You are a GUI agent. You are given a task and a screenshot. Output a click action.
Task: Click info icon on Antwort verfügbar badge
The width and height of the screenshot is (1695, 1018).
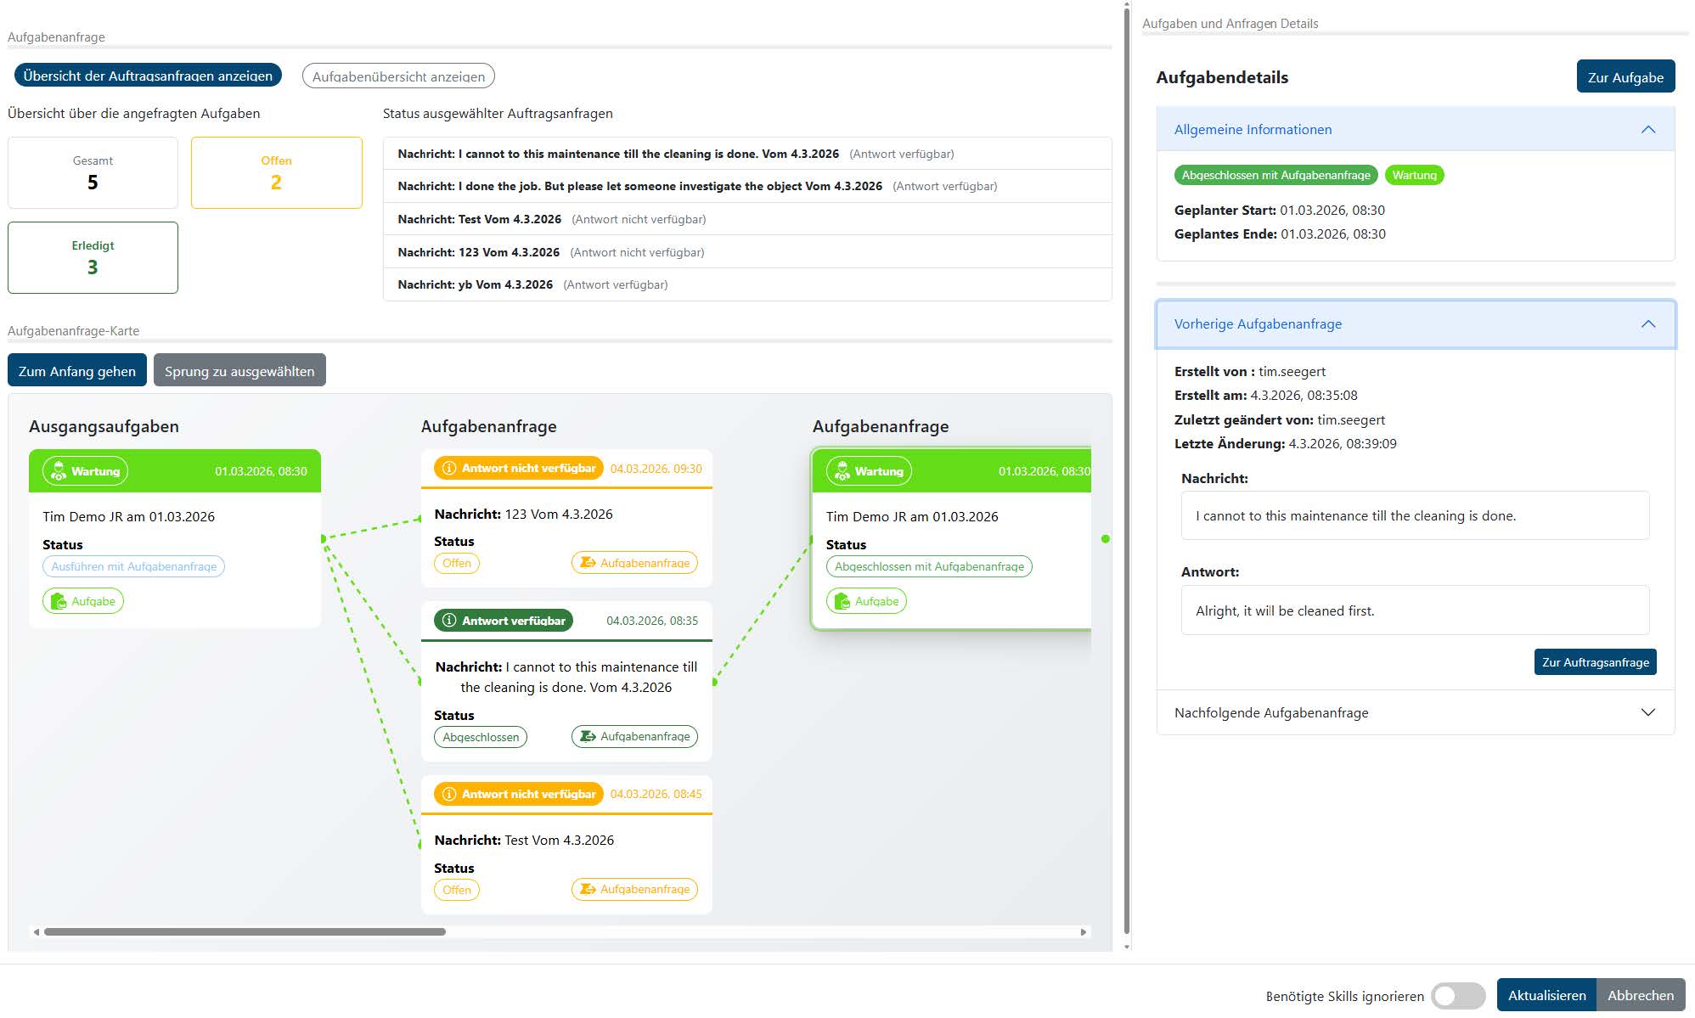(x=449, y=621)
